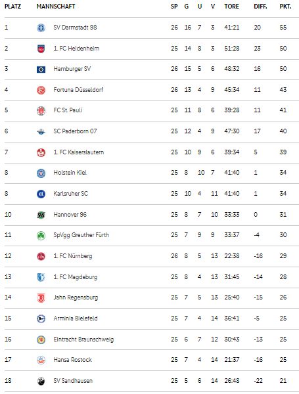Click the SC Paderborn 07 logo
299x394 pixels.
(41, 131)
